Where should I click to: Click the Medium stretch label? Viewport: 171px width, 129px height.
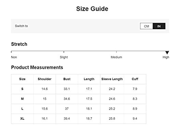pos(116,57)
